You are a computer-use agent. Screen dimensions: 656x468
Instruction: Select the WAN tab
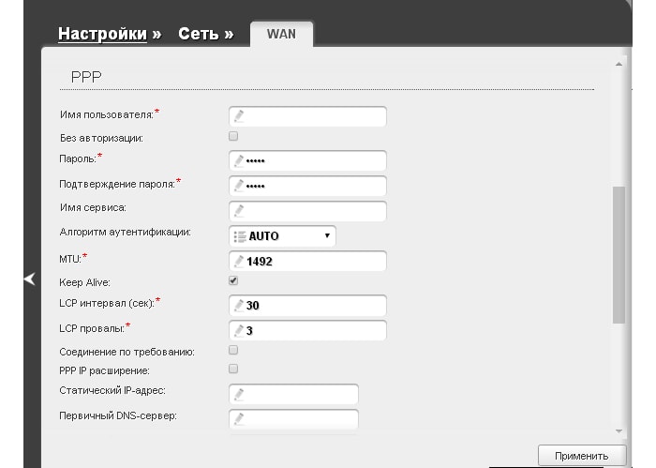click(281, 34)
